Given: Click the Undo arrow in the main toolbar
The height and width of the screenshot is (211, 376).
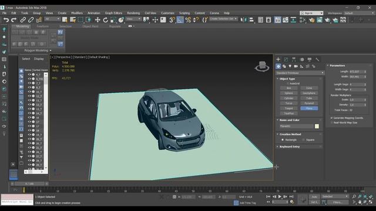Looking at the screenshot, I should tap(6, 20).
